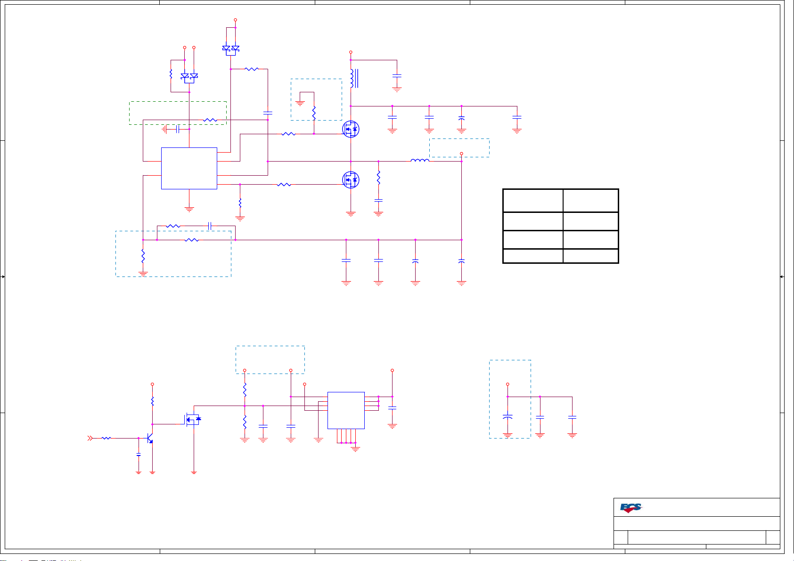Select the gate resistor feeding the high-side MOSFET
The image size is (794, 561).
click(x=288, y=134)
